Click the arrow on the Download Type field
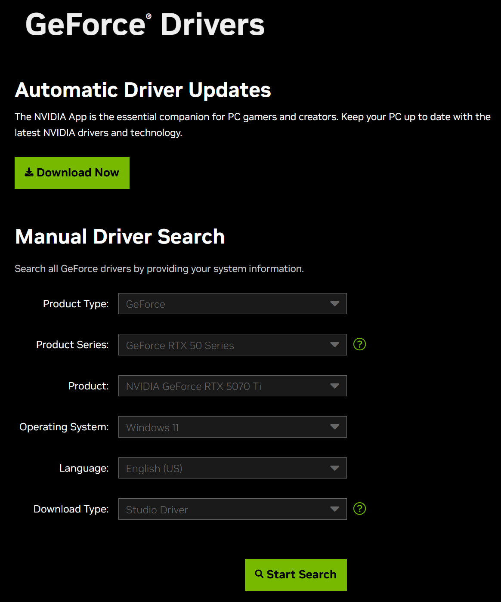The image size is (501, 602). (334, 509)
